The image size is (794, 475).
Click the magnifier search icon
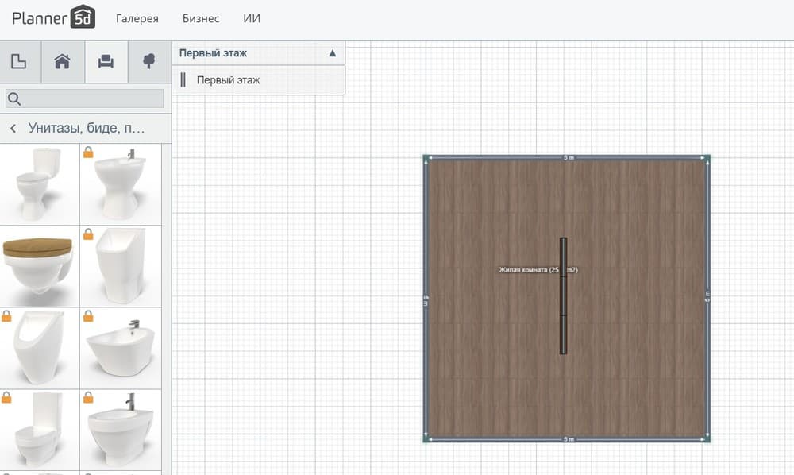click(x=14, y=98)
